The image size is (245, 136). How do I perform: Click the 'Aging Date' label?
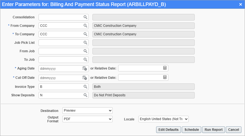click(26, 68)
